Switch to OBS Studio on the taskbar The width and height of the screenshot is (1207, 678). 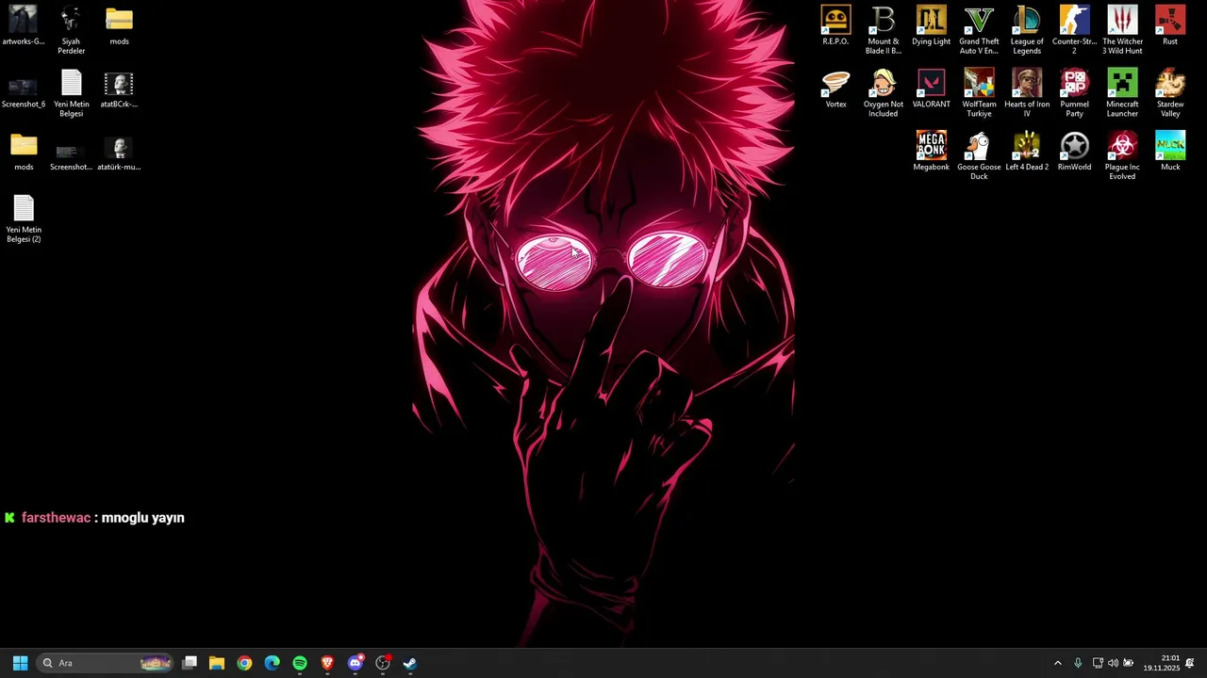(383, 663)
